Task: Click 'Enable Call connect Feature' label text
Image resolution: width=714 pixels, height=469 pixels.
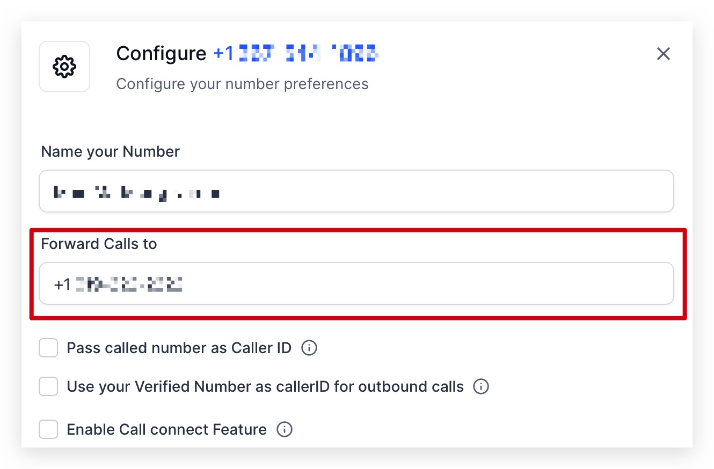Action: click(x=166, y=429)
